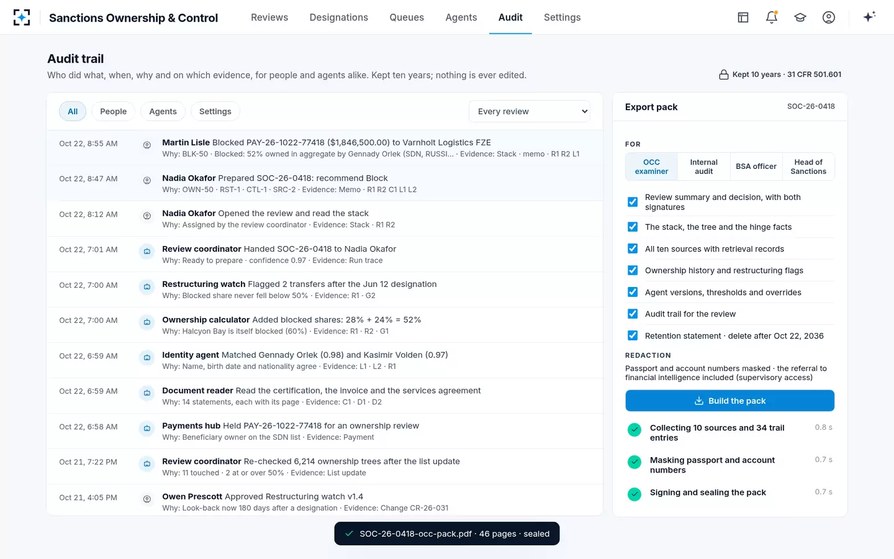
Task: Click the agent icon on Identity agent entry
Action: tap(147, 357)
